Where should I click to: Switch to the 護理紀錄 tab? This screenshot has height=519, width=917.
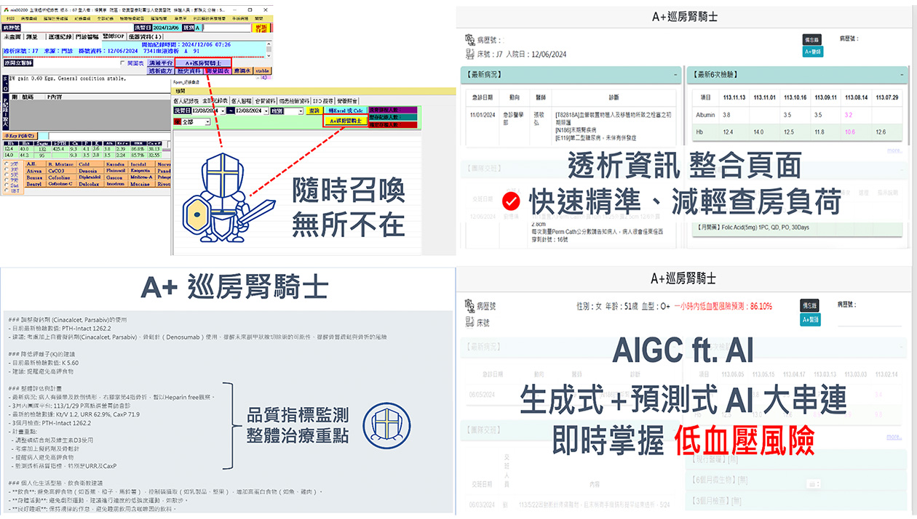coord(60,36)
